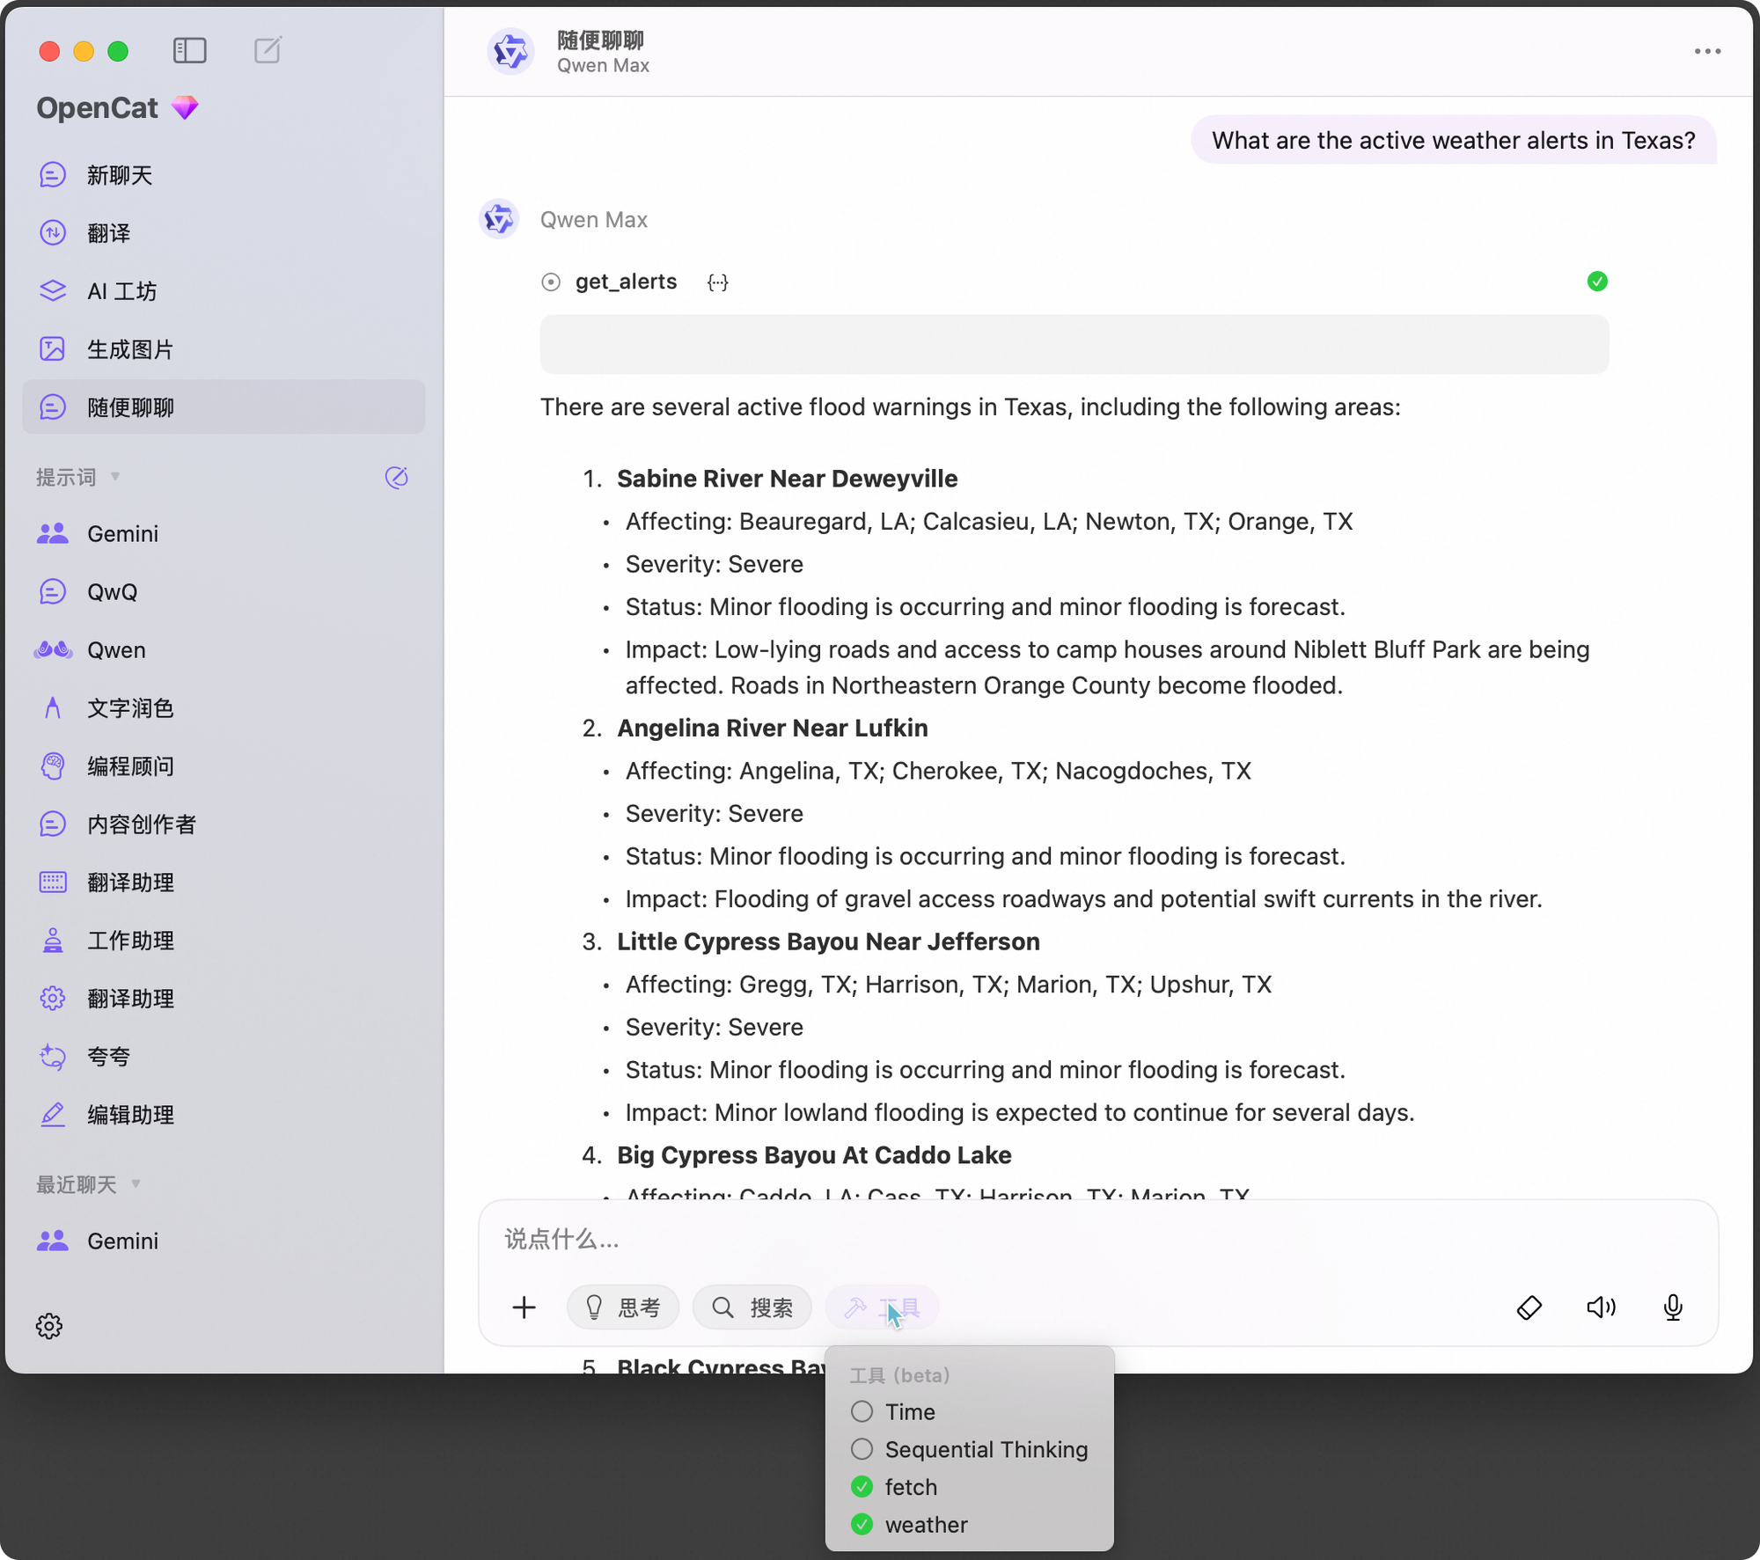The image size is (1760, 1560).
Task: Collapse the 提示词 section arrow
Action: [115, 477]
